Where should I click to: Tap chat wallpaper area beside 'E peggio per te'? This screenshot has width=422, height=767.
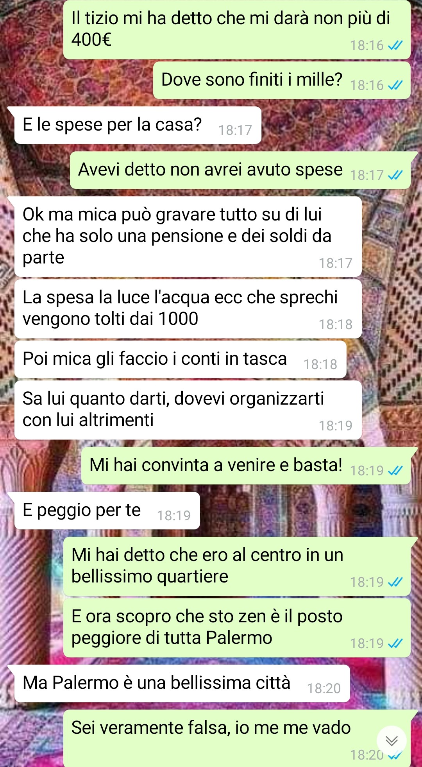(305, 511)
